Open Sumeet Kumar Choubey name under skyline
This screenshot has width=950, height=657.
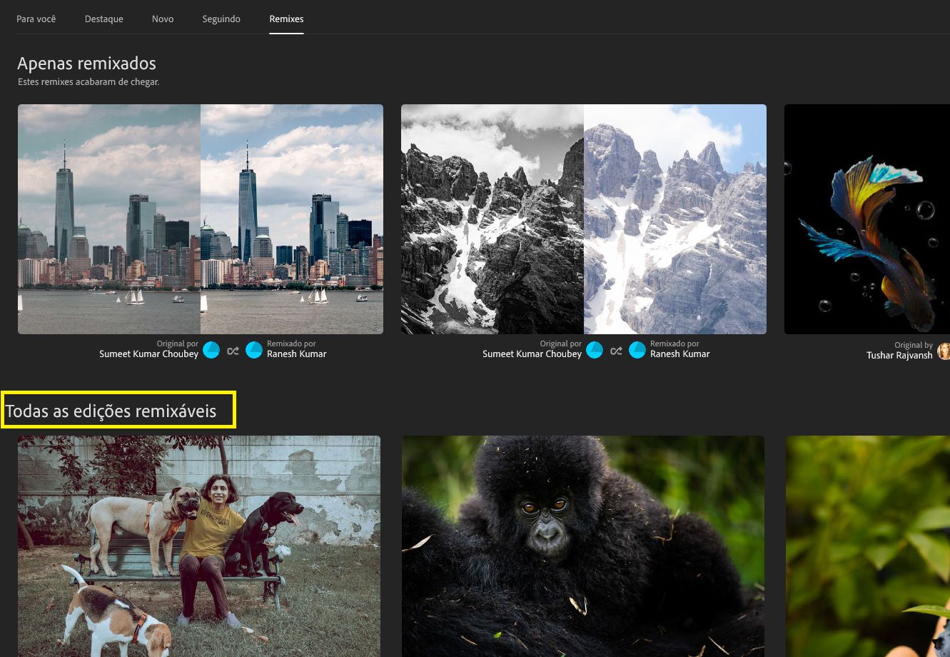148,354
